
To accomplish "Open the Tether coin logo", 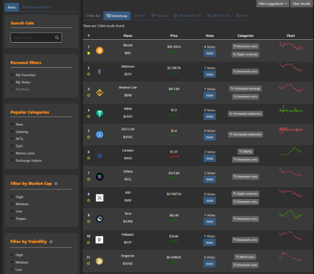I will (100, 114).
